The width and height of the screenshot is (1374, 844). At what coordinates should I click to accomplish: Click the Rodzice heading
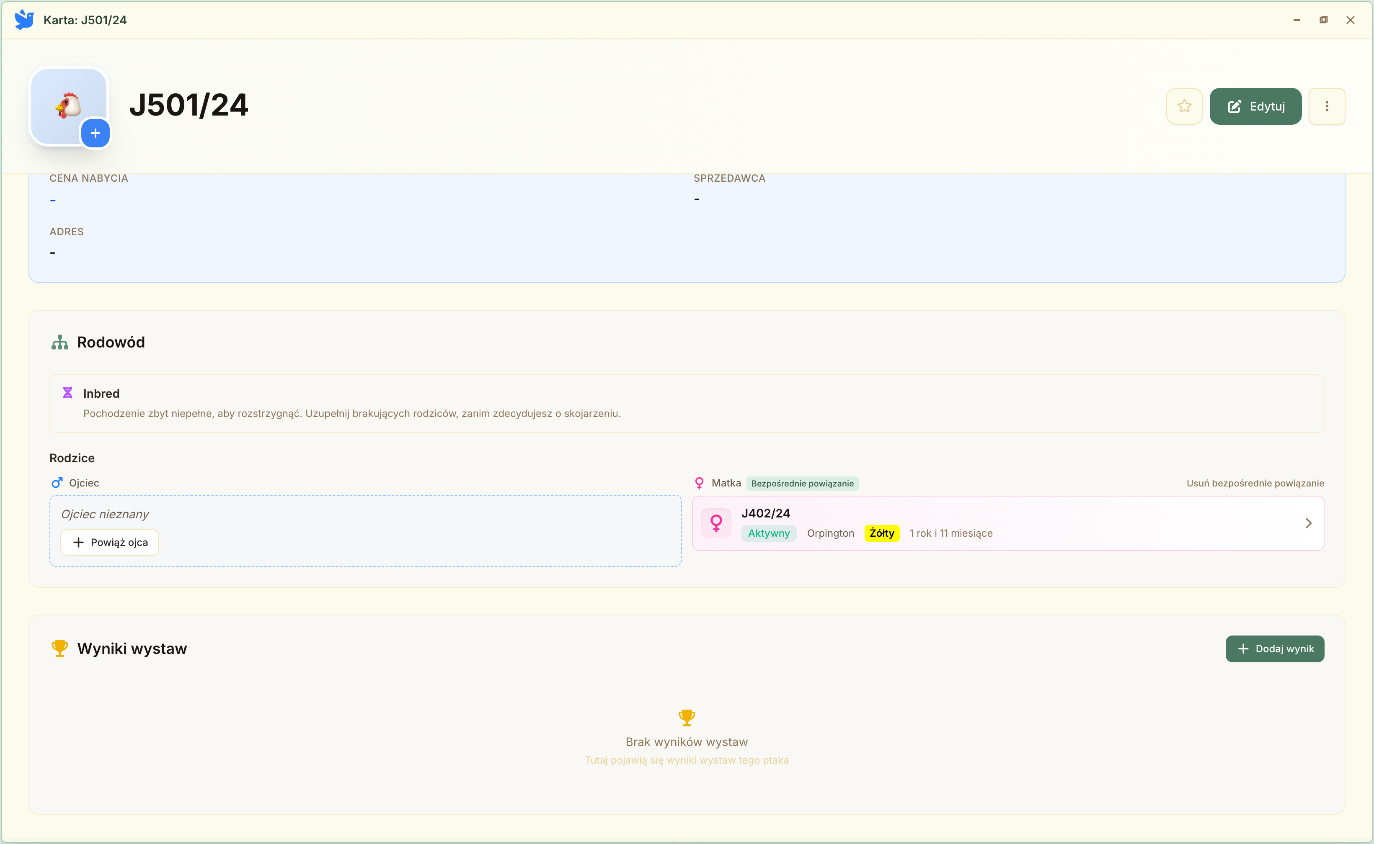pyautogui.click(x=72, y=458)
